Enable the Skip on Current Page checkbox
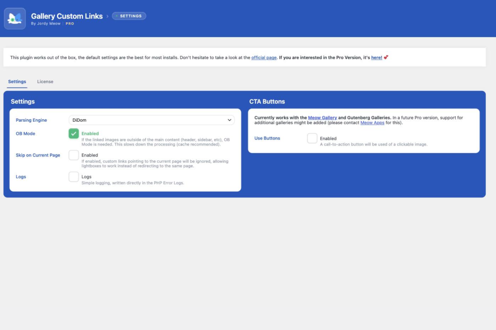The image size is (496, 330). tap(74, 155)
